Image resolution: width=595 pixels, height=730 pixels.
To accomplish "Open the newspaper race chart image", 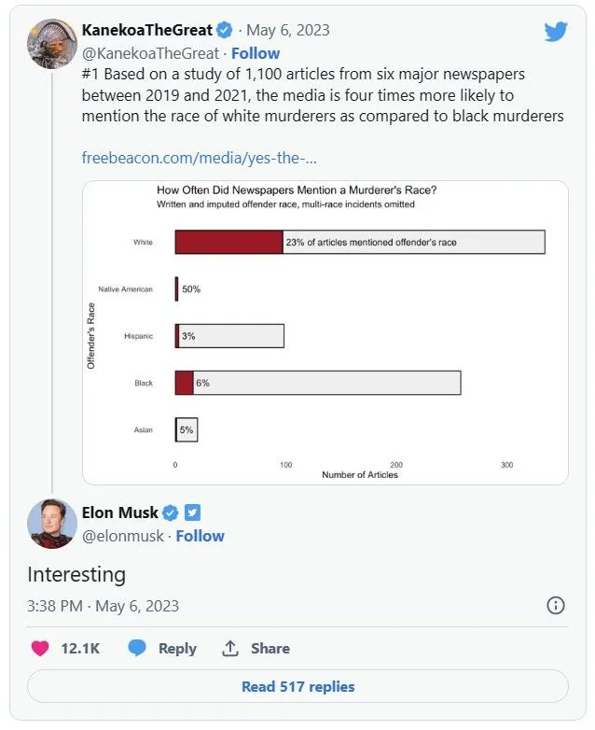I will (325, 332).
